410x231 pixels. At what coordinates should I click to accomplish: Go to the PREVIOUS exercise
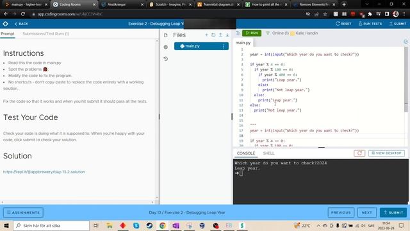341,212
